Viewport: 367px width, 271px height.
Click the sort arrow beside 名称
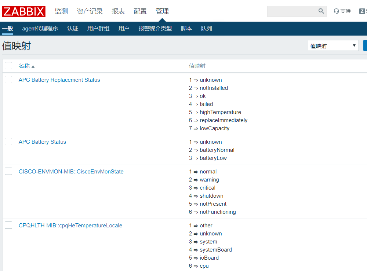click(x=33, y=66)
